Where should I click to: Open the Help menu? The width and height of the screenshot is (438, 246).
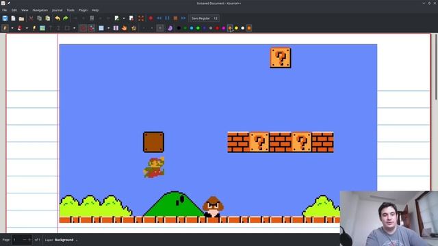tap(95, 10)
